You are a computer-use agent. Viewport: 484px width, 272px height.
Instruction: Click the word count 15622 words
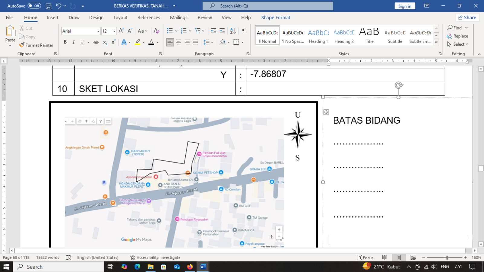click(48, 257)
